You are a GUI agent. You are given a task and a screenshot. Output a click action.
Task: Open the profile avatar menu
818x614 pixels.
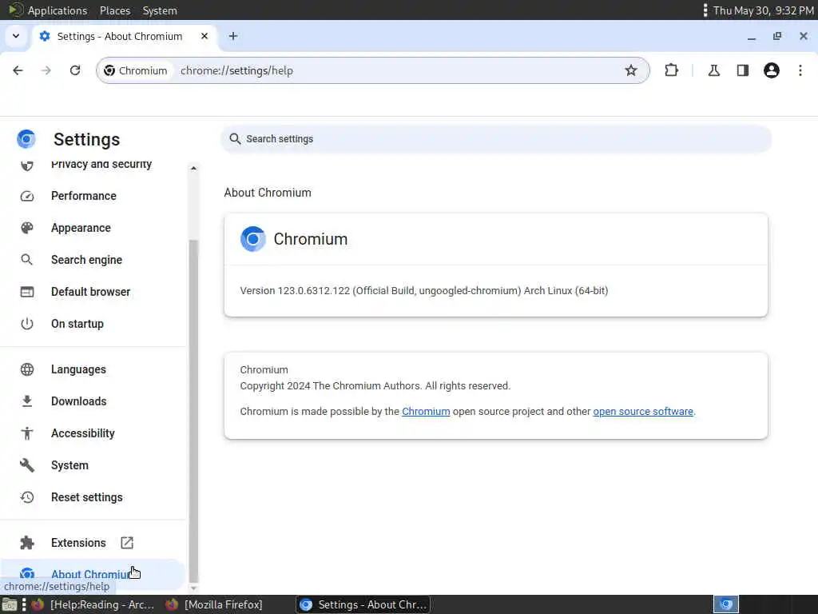click(x=771, y=70)
